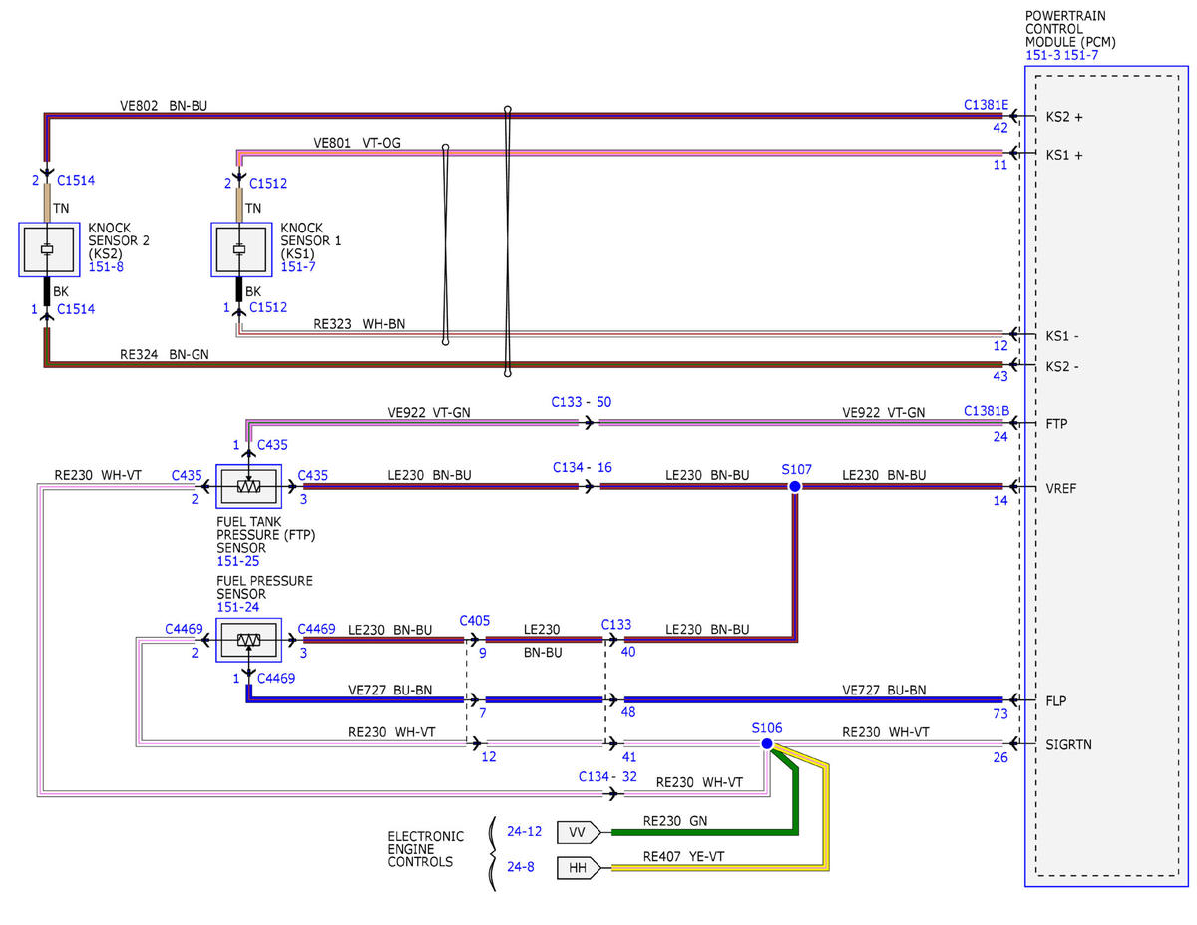Click the C405 connector label
The image size is (1197, 925).
475,621
